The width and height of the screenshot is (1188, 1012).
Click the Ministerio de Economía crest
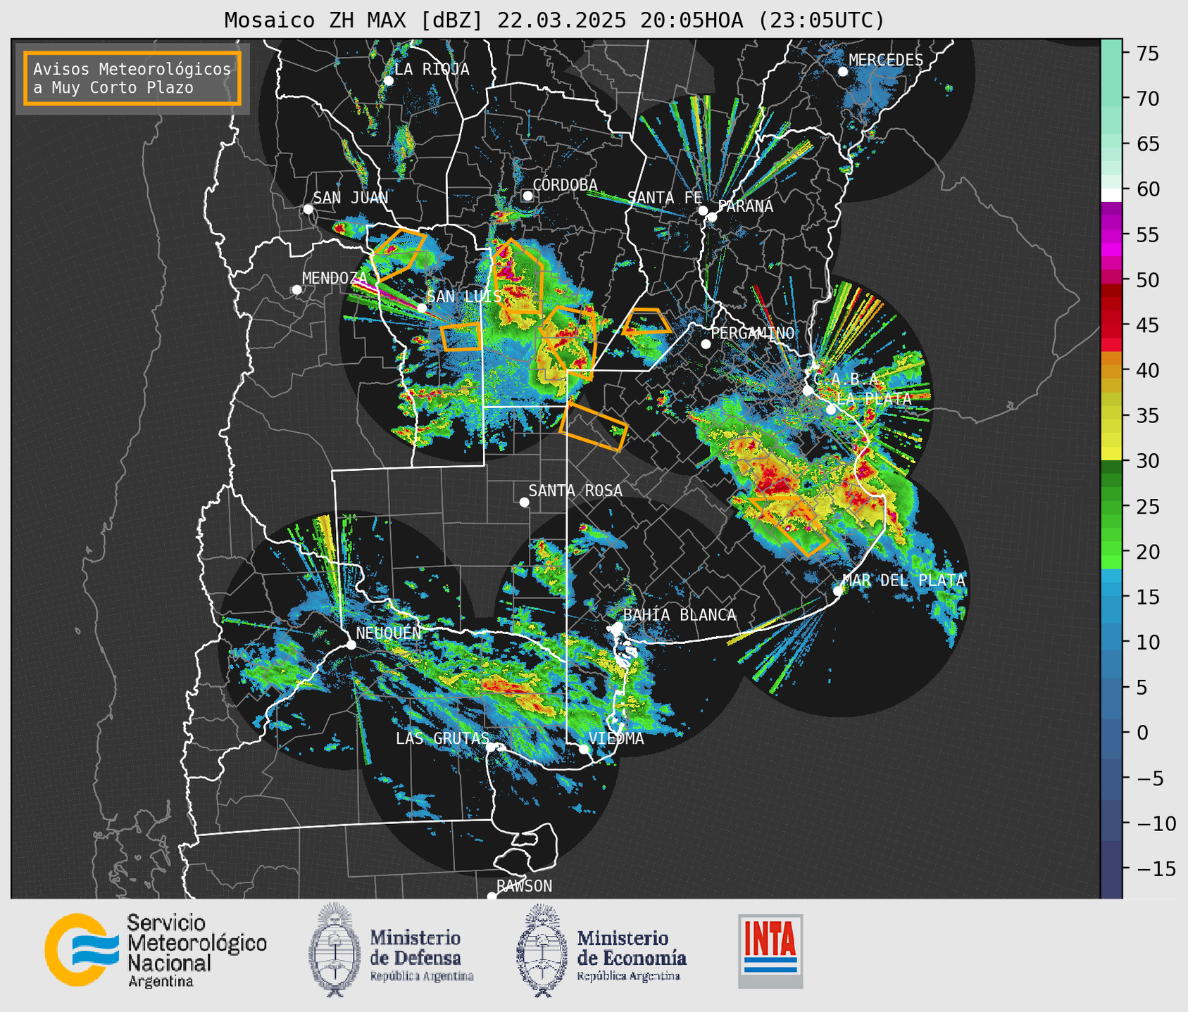(542, 950)
